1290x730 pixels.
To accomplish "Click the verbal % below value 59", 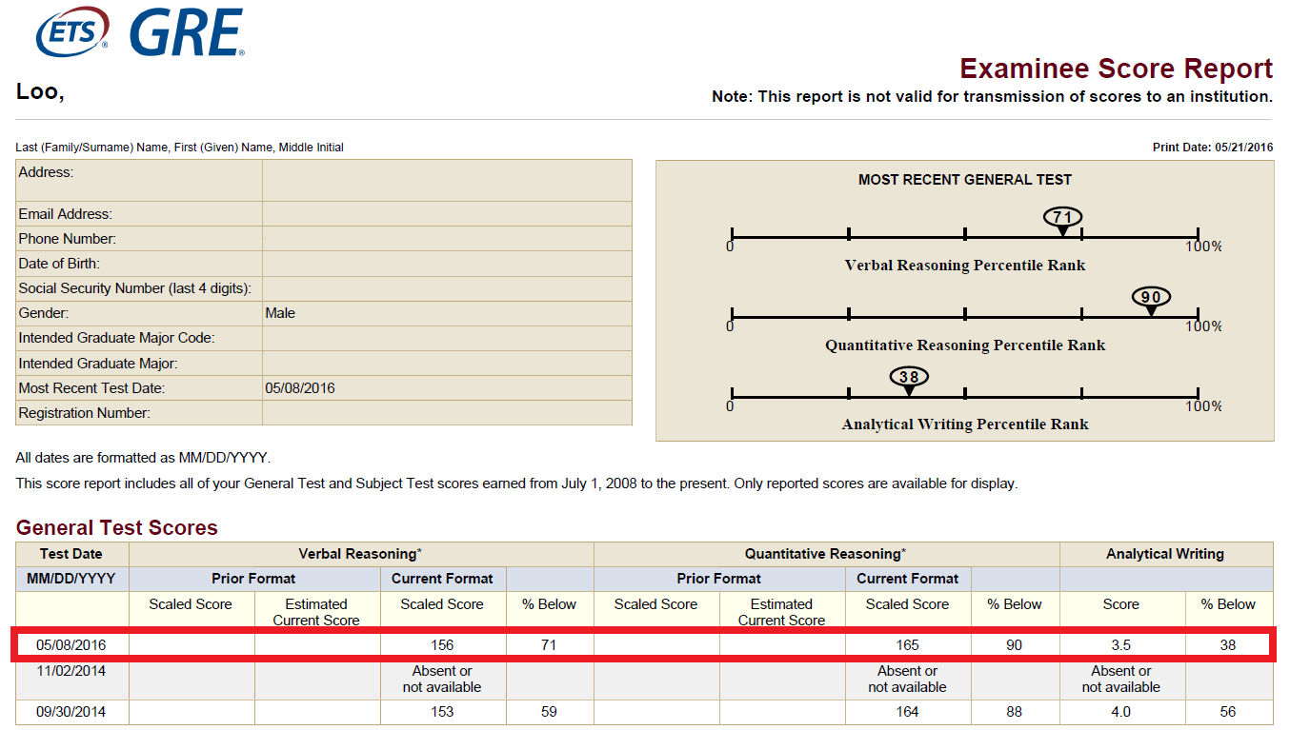I will pyautogui.click(x=549, y=712).
